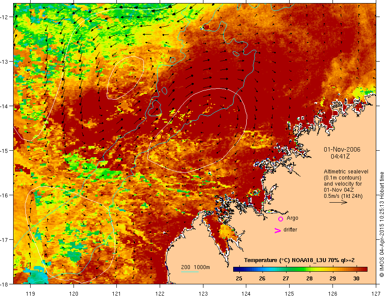Screen dimensions: 385x297
Task: Click the 'Altimetric sealevel' caption line
Action: pos(346,172)
